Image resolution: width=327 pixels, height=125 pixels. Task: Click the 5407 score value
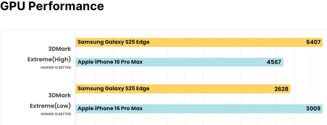[313, 42]
